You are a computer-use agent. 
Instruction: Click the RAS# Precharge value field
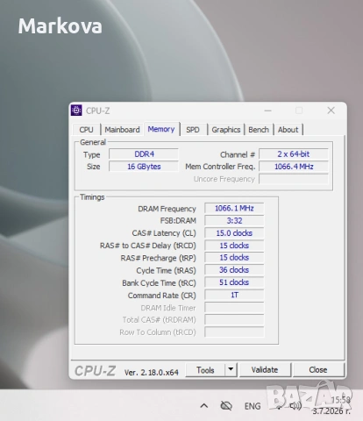point(234,258)
